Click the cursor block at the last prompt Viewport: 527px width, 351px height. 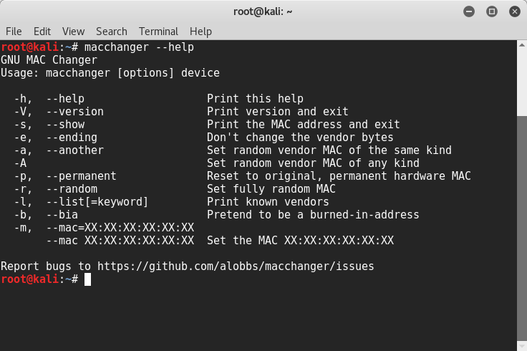click(x=87, y=279)
